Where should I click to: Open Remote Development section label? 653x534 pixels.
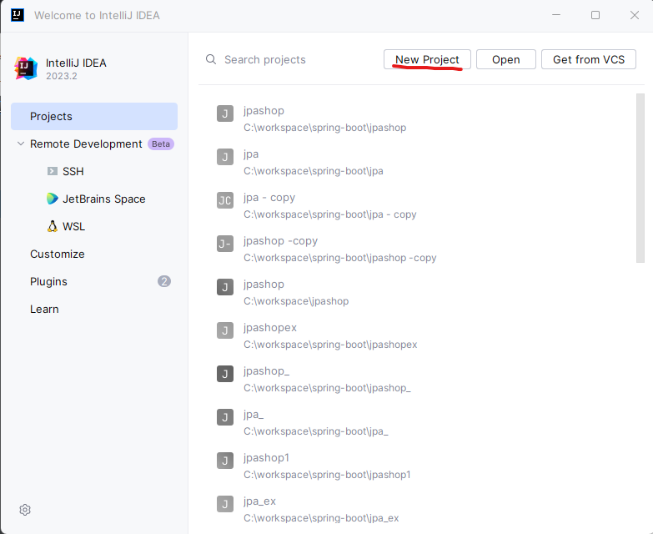86,144
